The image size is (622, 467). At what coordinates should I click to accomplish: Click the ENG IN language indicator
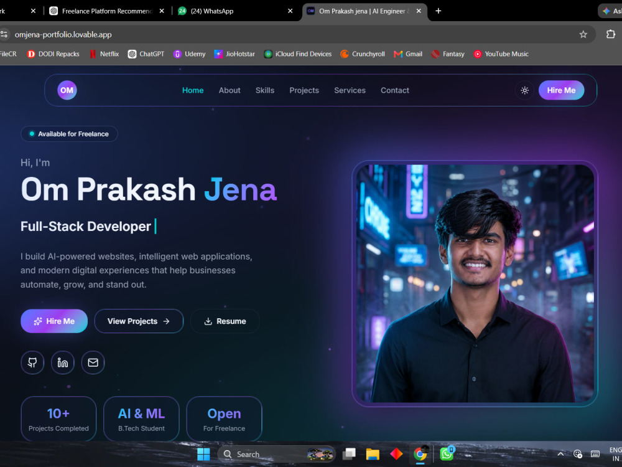click(615, 454)
